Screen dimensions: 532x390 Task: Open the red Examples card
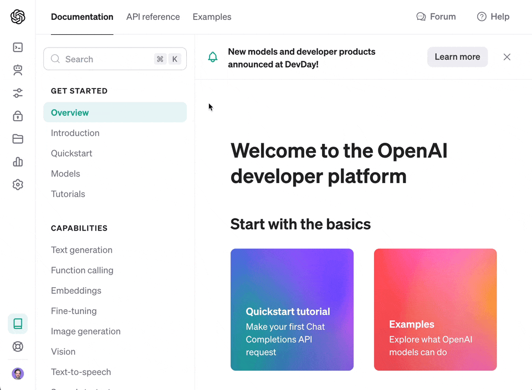pos(436,309)
